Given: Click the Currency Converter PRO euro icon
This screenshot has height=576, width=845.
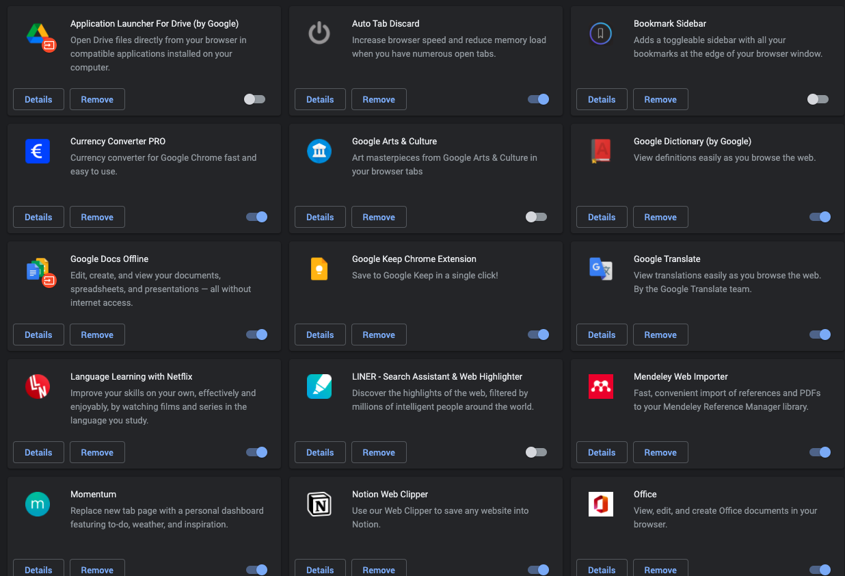Looking at the screenshot, I should click(38, 151).
